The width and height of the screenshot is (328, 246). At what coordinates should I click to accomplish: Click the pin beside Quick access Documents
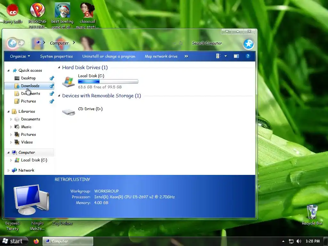tap(52, 94)
